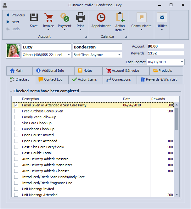Click the checklist scrollbar down arrow
The image size is (191, 209).
[177, 195]
